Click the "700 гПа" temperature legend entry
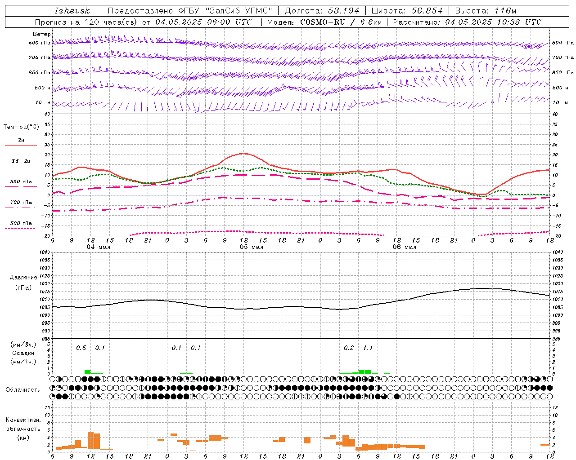 click(21, 202)
